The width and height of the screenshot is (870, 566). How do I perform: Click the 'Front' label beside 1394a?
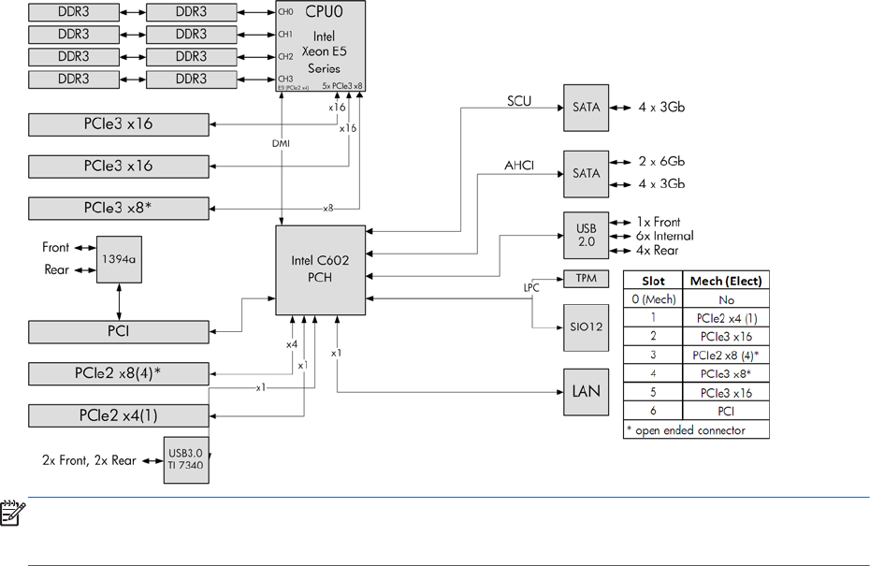click(x=55, y=248)
